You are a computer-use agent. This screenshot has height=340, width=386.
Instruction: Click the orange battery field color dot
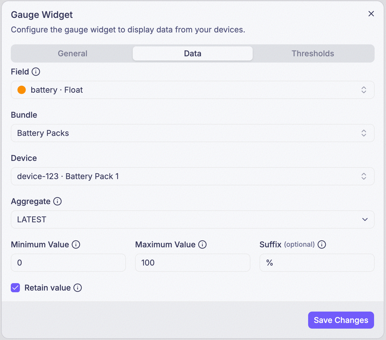pyautogui.click(x=22, y=90)
